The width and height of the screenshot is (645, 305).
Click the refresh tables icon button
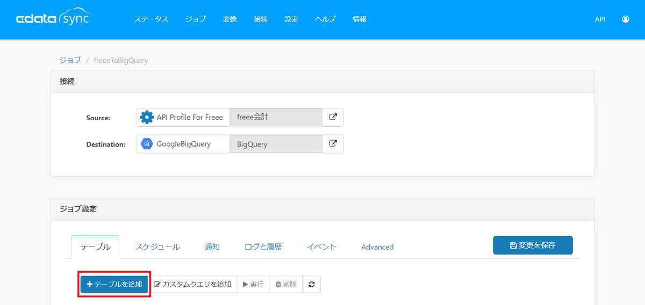click(311, 284)
